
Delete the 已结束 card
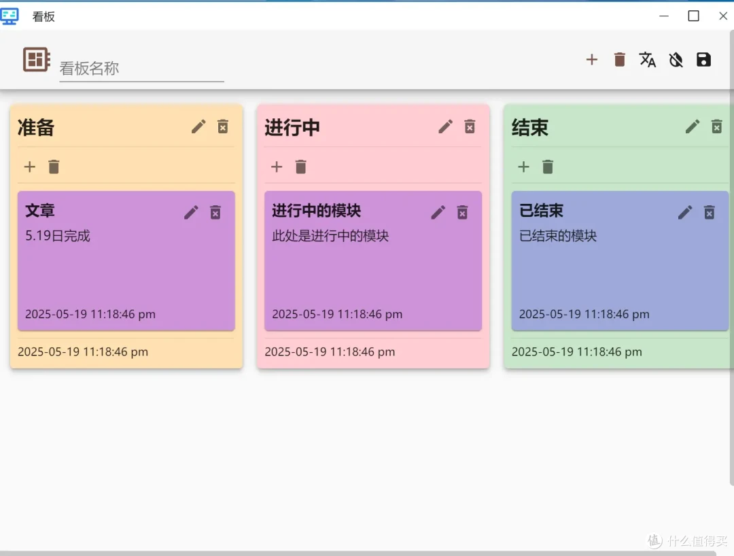709,213
